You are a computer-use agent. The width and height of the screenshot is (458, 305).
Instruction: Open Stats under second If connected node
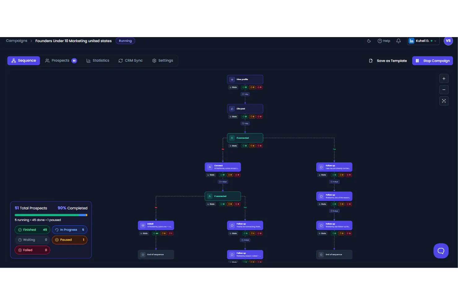pos(211,204)
